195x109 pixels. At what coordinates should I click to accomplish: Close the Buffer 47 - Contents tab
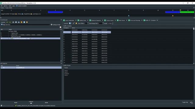pyautogui.click(x=157, y=20)
